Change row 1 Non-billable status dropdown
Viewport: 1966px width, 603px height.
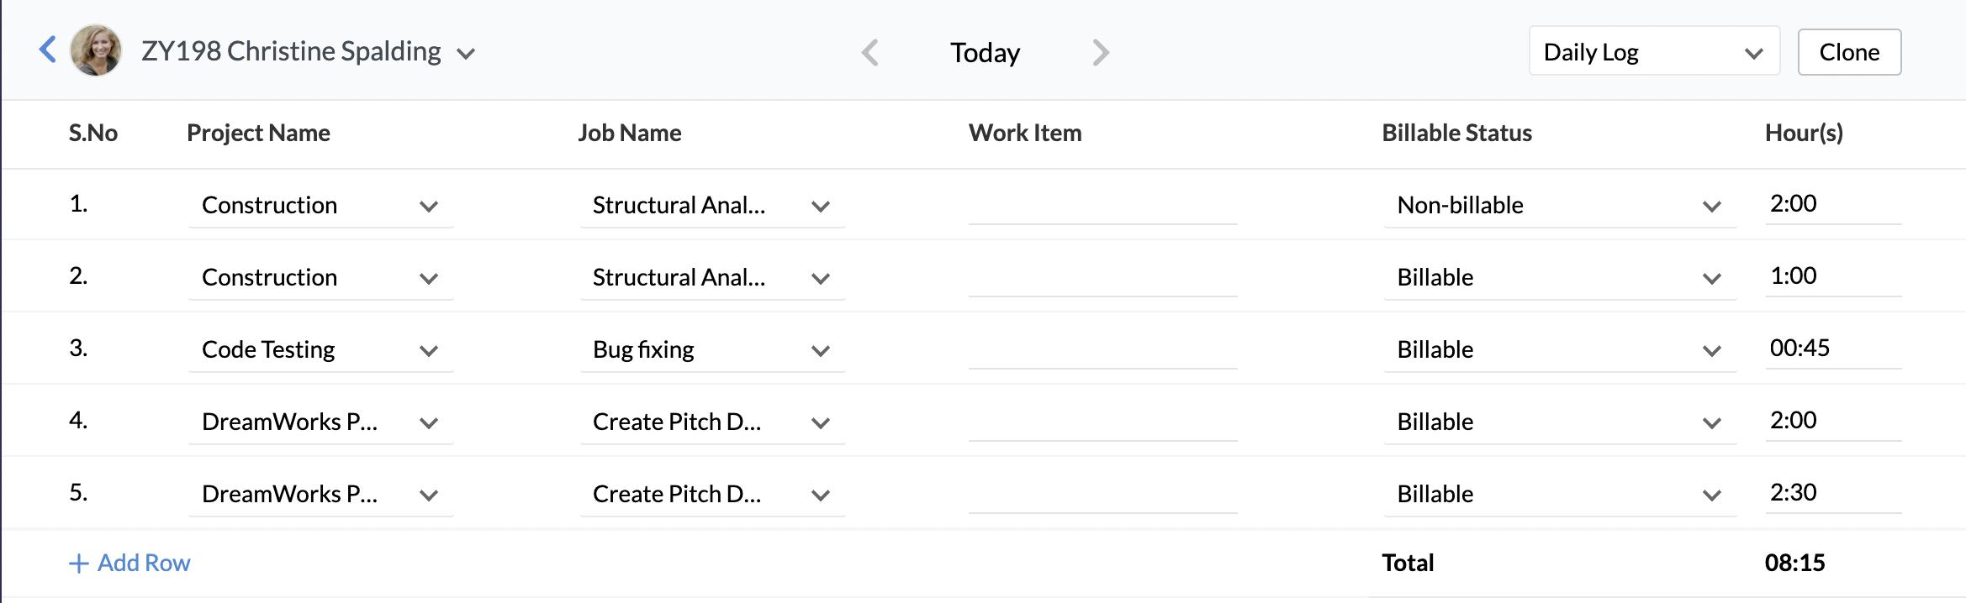[x=1558, y=206]
